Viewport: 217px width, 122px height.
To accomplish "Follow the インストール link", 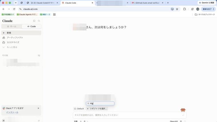I will click(x=12, y=112).
